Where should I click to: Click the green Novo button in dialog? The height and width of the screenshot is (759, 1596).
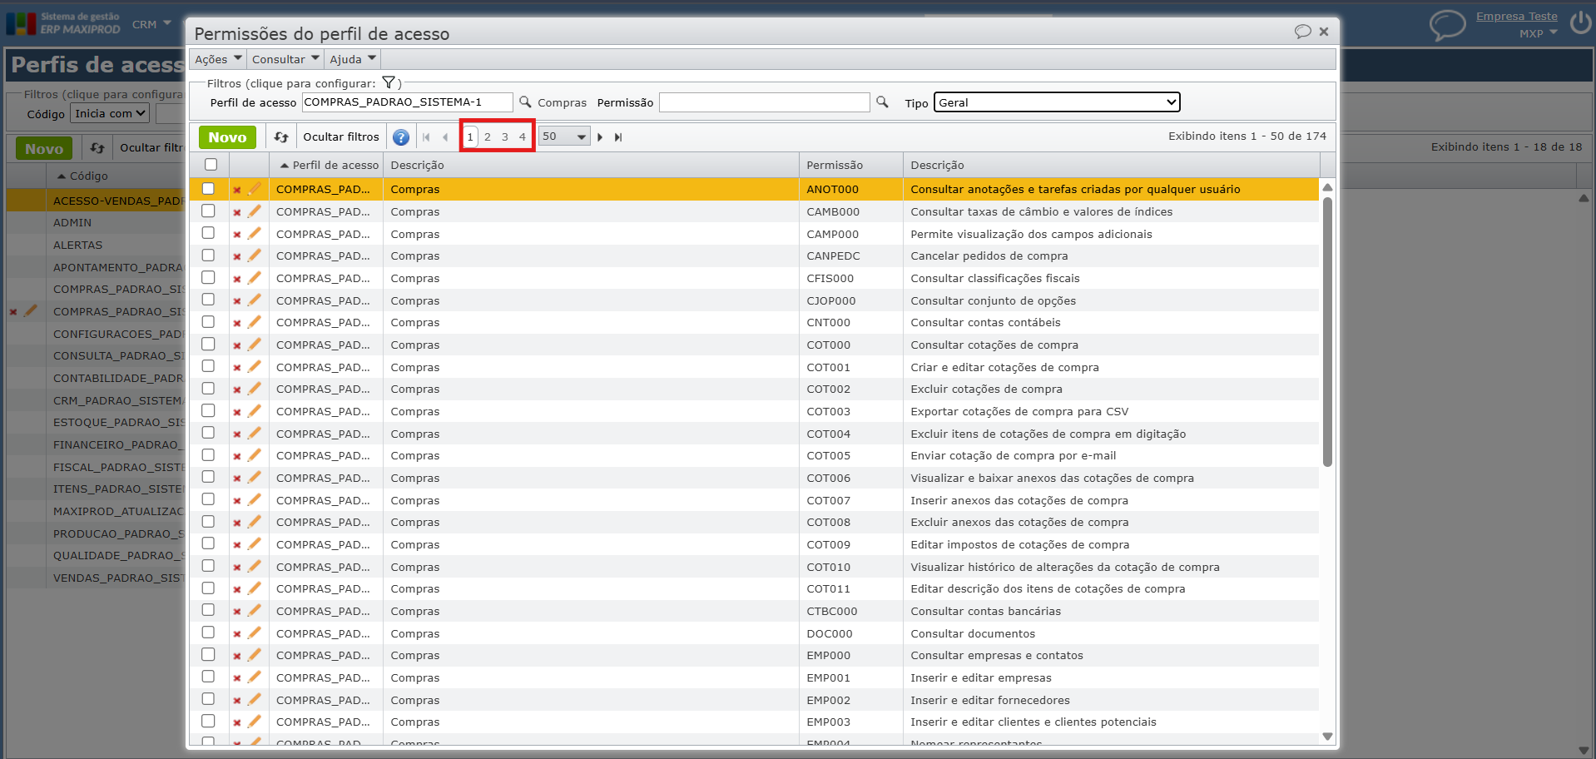[227, 137]
